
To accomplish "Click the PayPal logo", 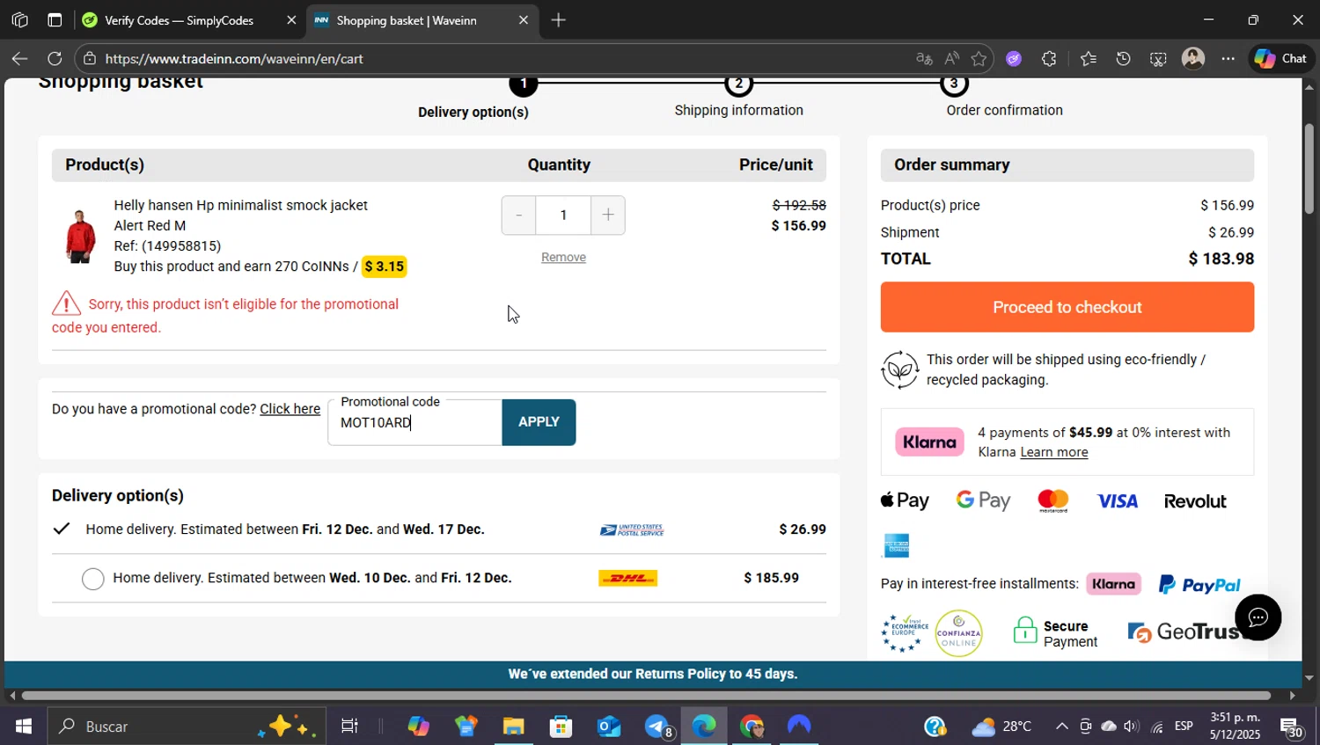I will (1199, 584).
